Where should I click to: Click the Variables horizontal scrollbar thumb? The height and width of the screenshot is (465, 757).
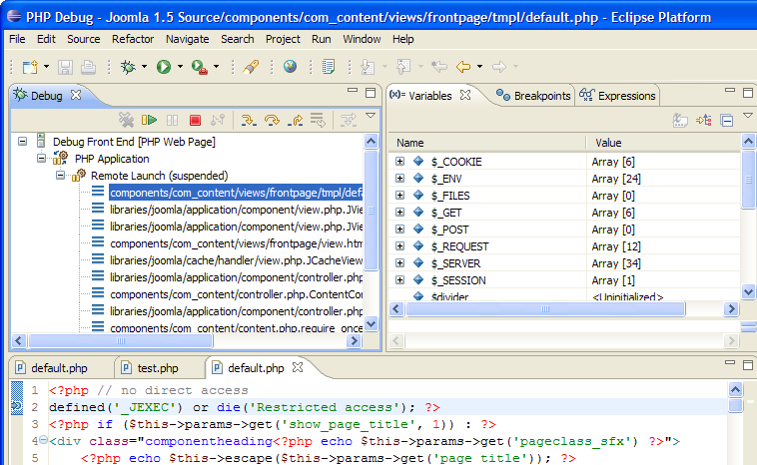click(x=545, y=308)
